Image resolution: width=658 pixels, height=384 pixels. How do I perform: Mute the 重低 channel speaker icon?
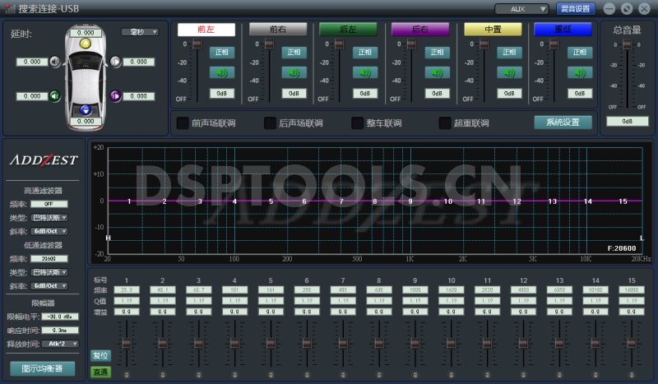580,72
